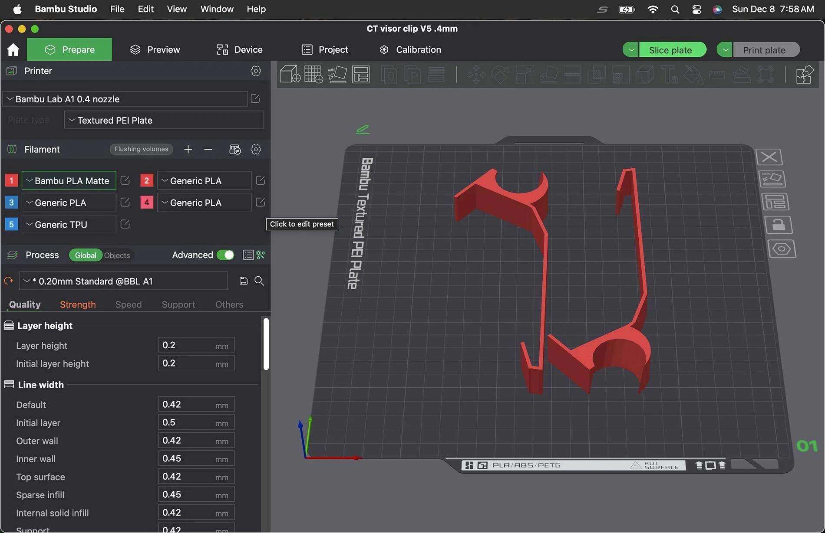This screenshot has width=825, height=533.
Task: Select the Others settings tab
Action: 229,304
